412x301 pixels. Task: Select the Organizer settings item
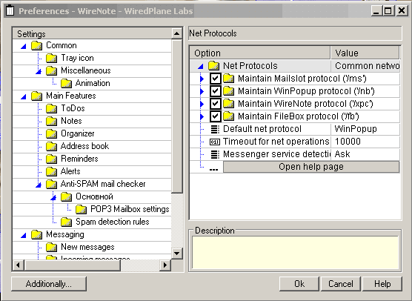[x=78, y=133]
